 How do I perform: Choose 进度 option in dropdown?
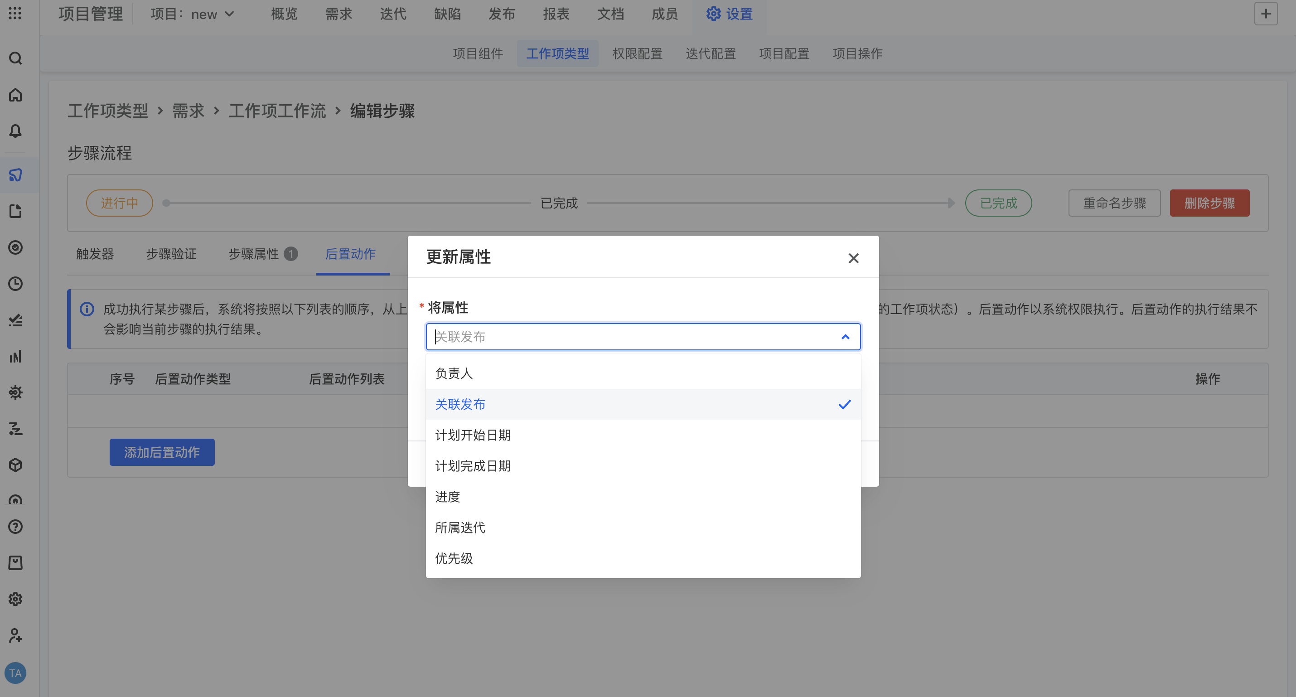click(x=643, y=497)
